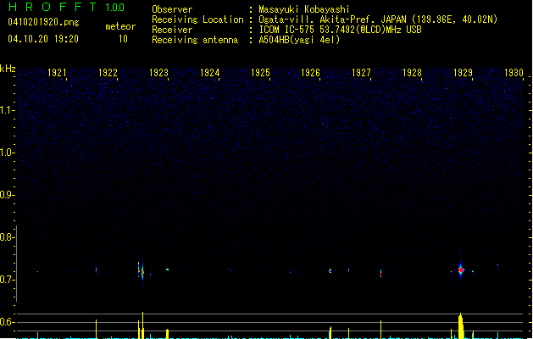This screenshot has width=533, height=339.
Task: Click the 0.7 kHz frequency label
Action: pyautogui.click(x=7, y=280)
